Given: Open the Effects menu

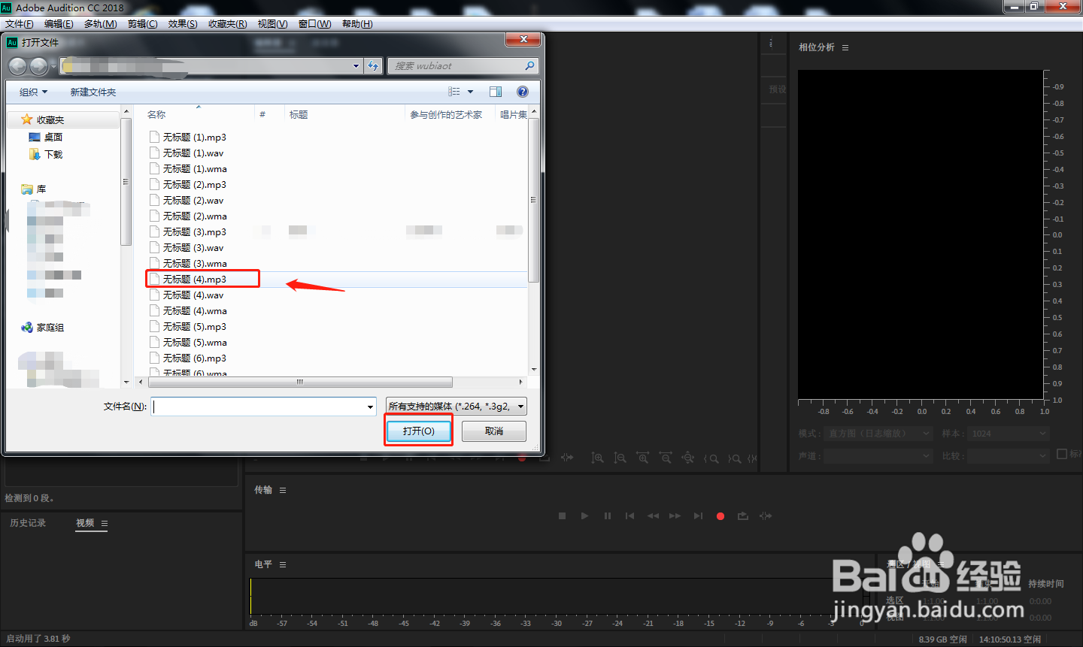Looking at the screenshot, I should (x=183, y=24).
